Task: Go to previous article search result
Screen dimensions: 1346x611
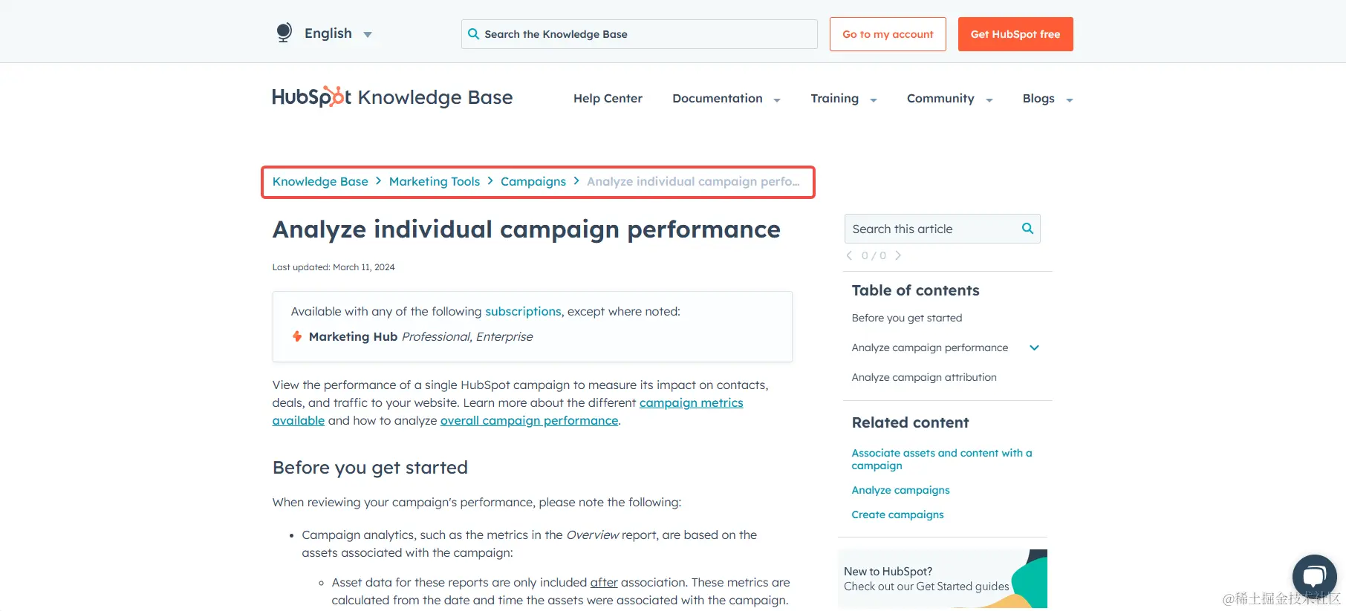Action: click(849, 255)
